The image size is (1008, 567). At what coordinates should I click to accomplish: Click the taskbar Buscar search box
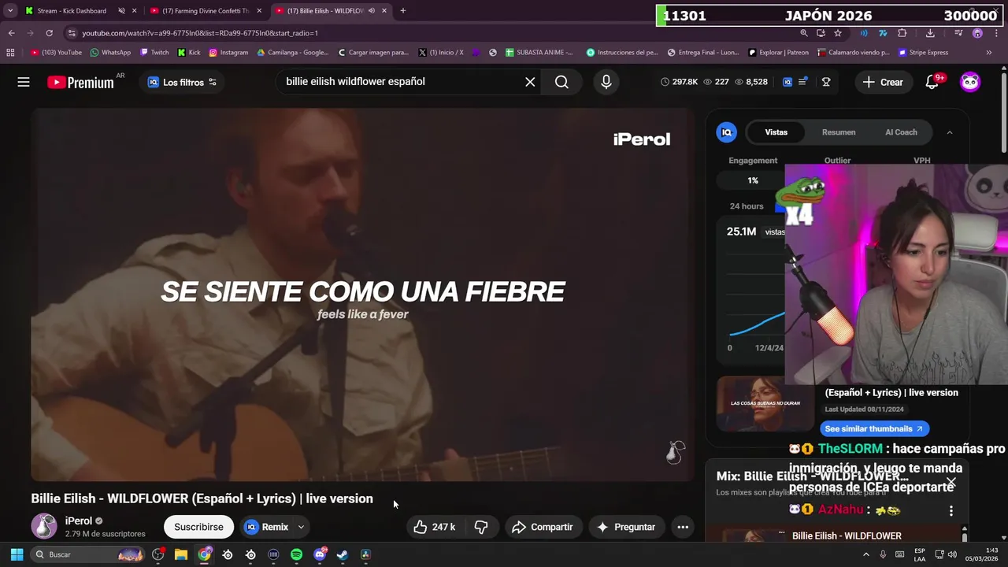[88, 554]
